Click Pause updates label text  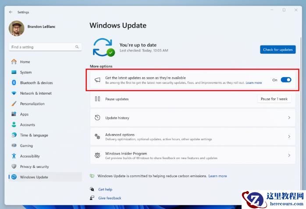click(117, 99)
